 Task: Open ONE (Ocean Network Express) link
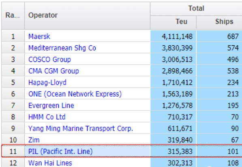point(75,94)
